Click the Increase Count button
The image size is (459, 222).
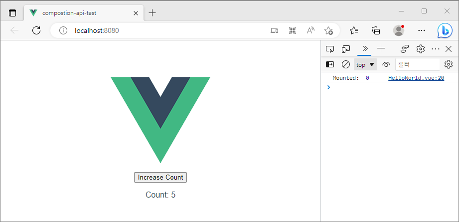[160, 178]
